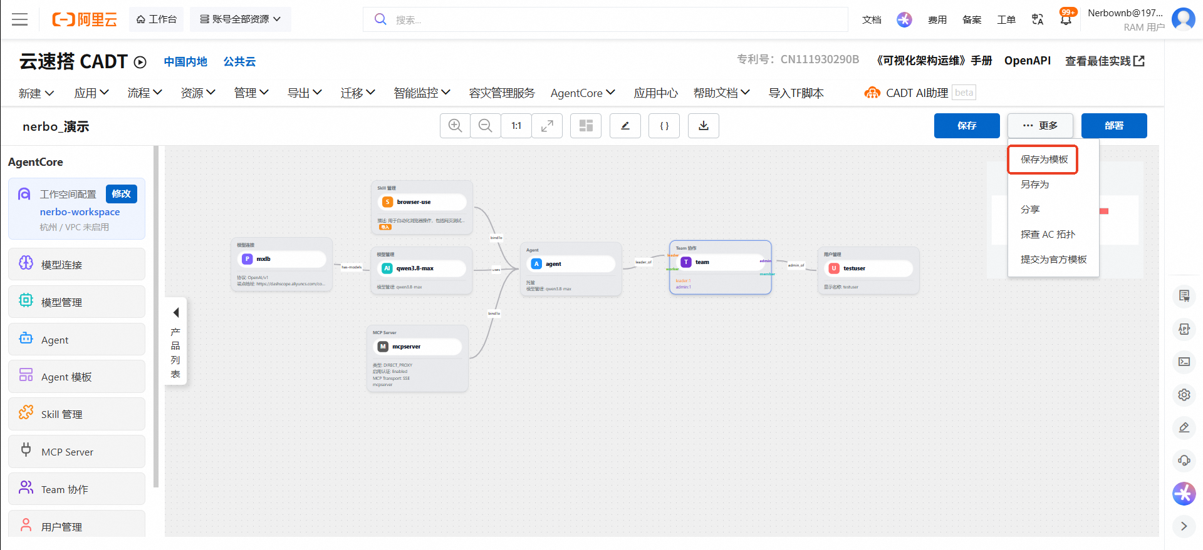
Task: Select the mxlb model connection node
Action: click(x=282, y=264)
